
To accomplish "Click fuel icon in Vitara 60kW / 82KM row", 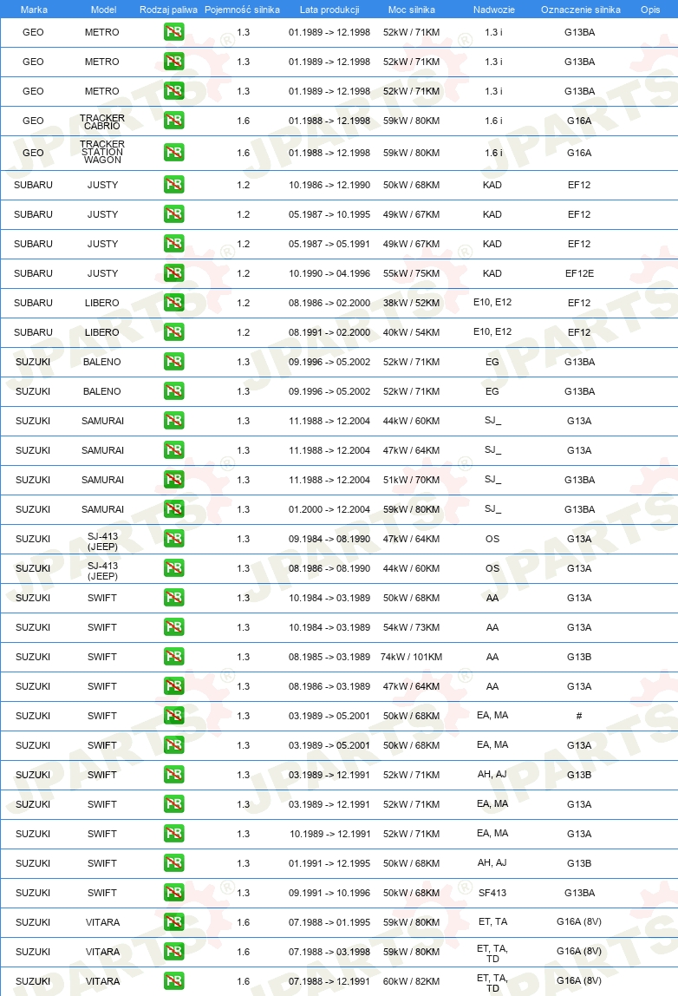I will [x=174, y=980].
